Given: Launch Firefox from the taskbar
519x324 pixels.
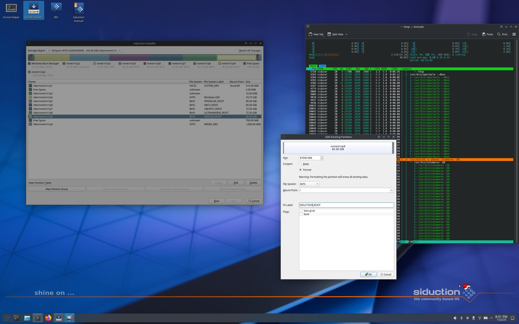Looking at the screenshot, I should pos(48,318).
